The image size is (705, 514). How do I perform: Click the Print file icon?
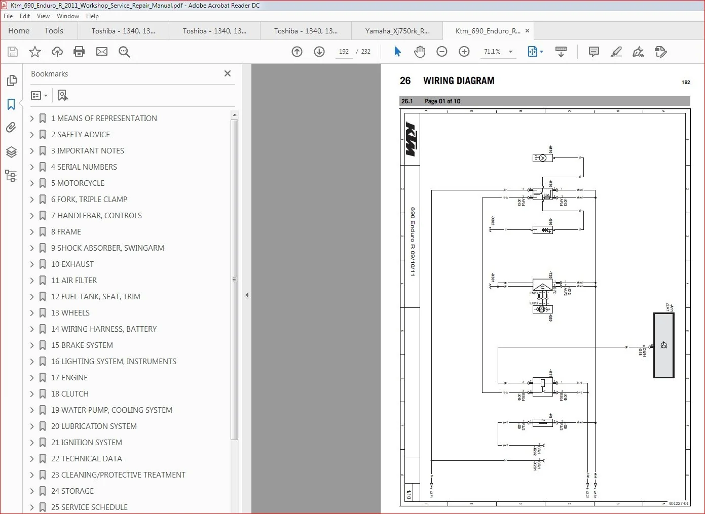79,52
